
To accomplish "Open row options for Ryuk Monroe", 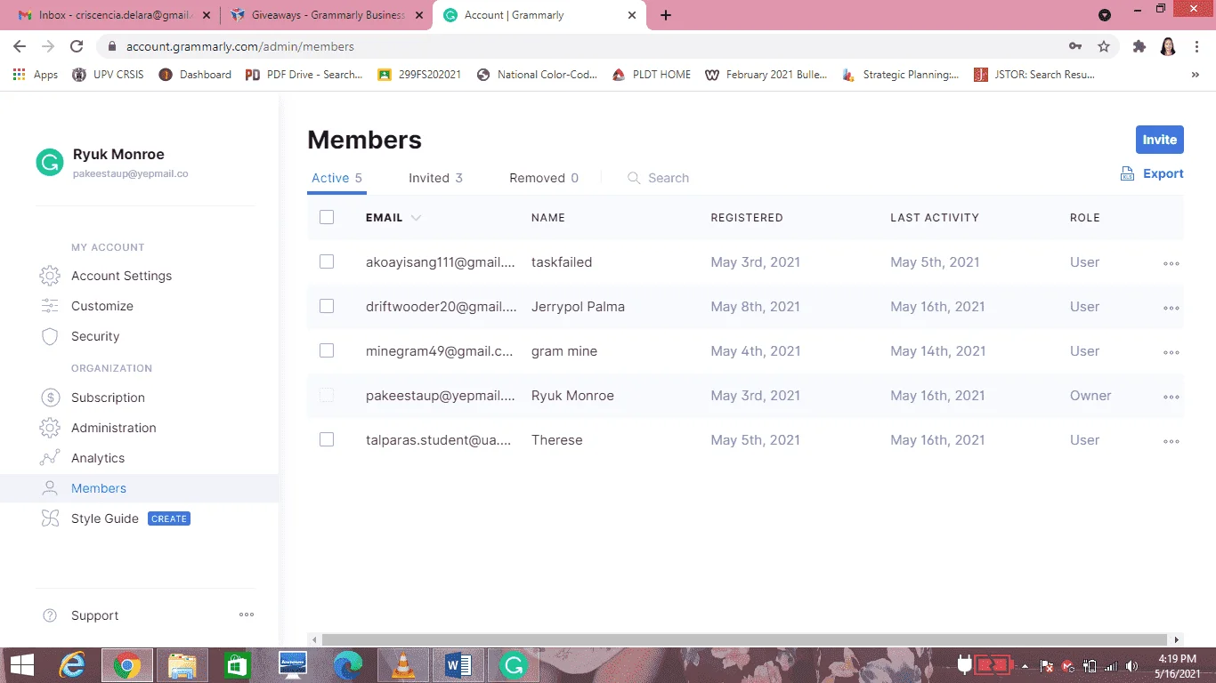I will coord(1171,397).
